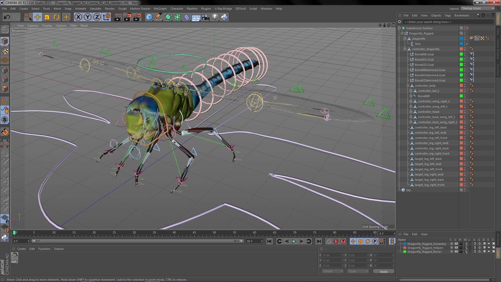
Task: Click Render View clapperboard icon
Action: point(118,17)
